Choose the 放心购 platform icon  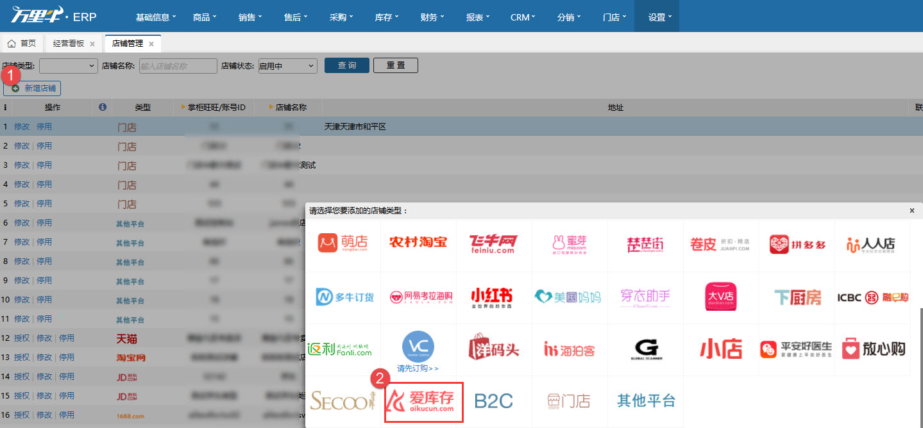[872, 349]
